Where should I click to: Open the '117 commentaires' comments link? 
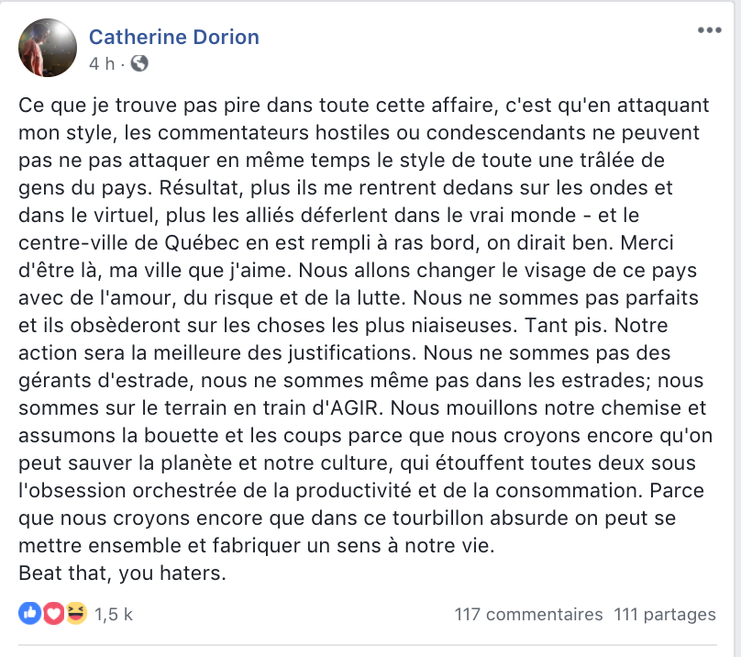pyautogui.click(x=528, y=614)
